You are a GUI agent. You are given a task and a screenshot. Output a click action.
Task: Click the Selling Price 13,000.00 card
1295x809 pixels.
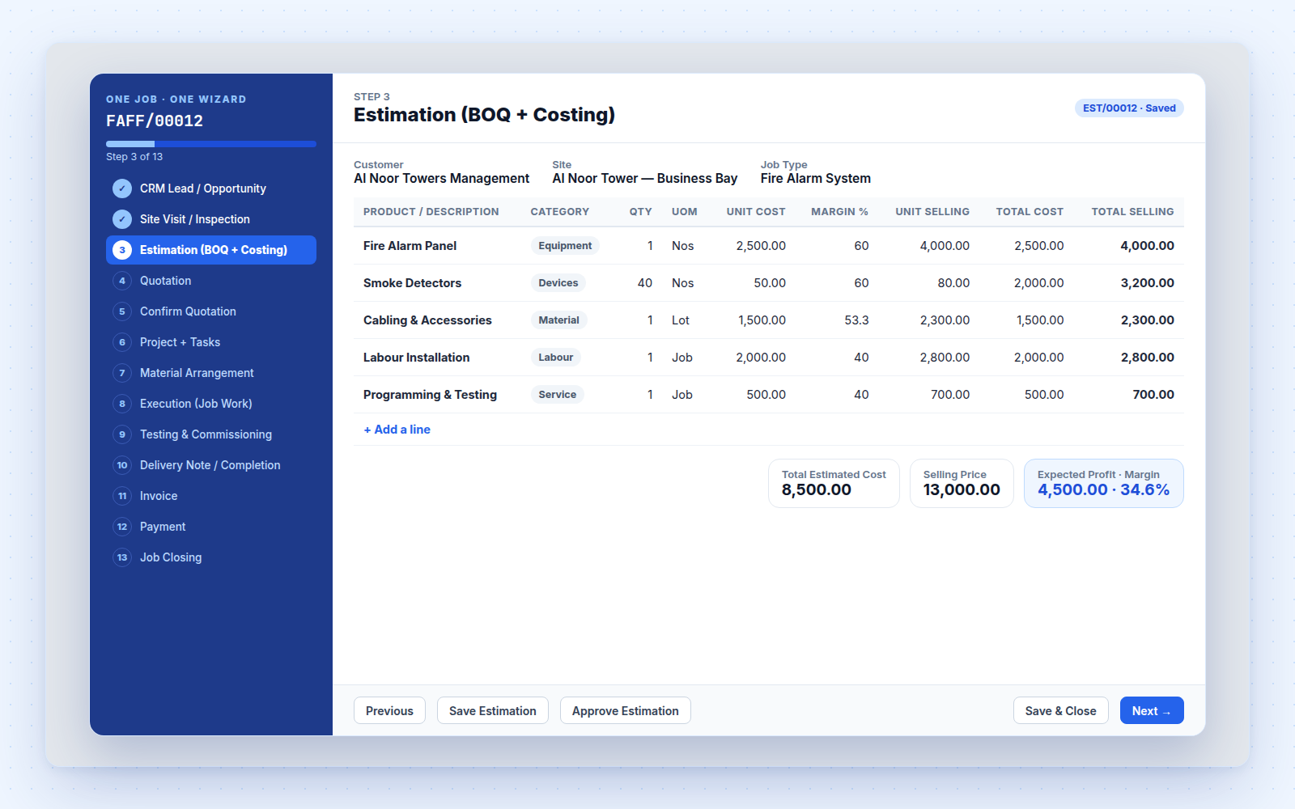pos(962,484)
